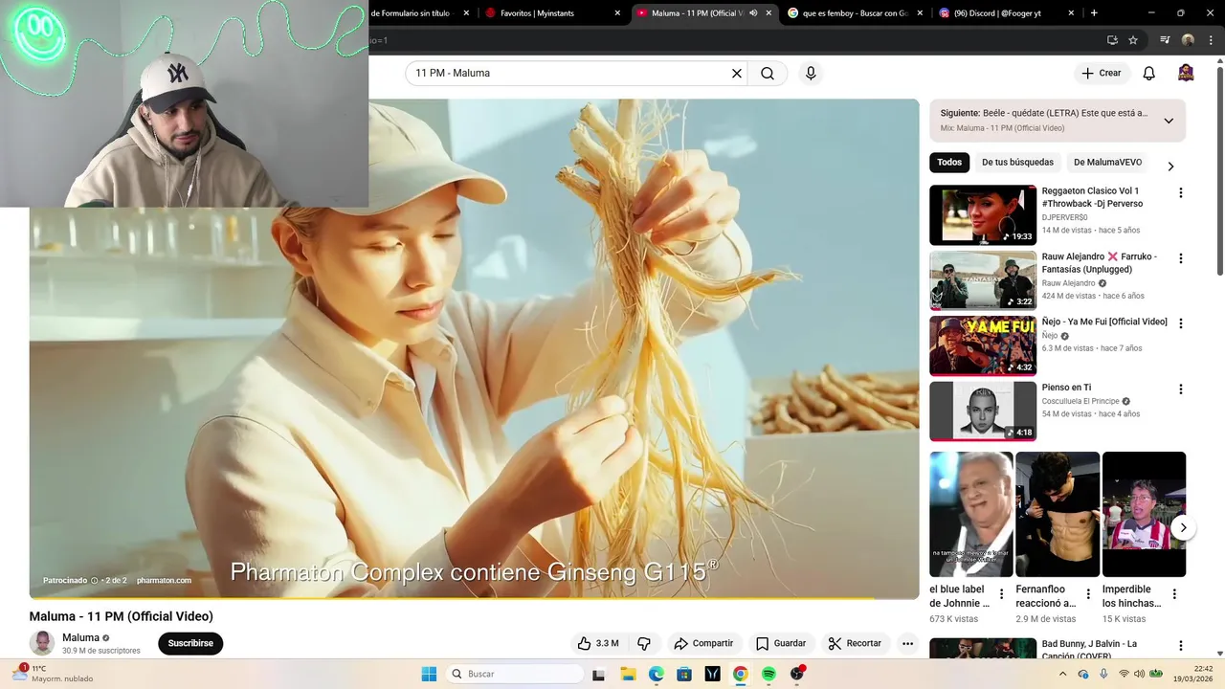
Task: Open Microsoft Store from taskbar
Action: click(683, 674)
